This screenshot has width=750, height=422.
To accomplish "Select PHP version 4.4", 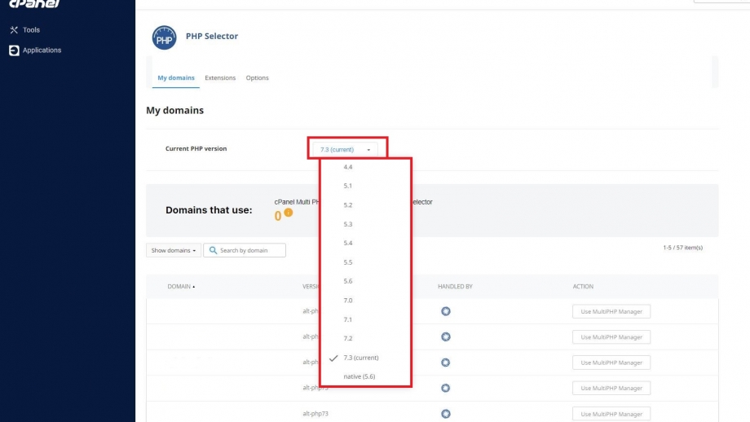I will pyautogui.click(x=348, y=167).
